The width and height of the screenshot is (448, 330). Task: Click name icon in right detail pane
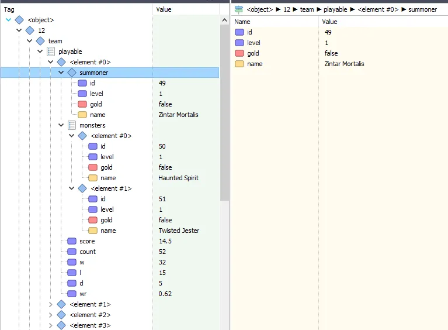(x=239, y=64)
